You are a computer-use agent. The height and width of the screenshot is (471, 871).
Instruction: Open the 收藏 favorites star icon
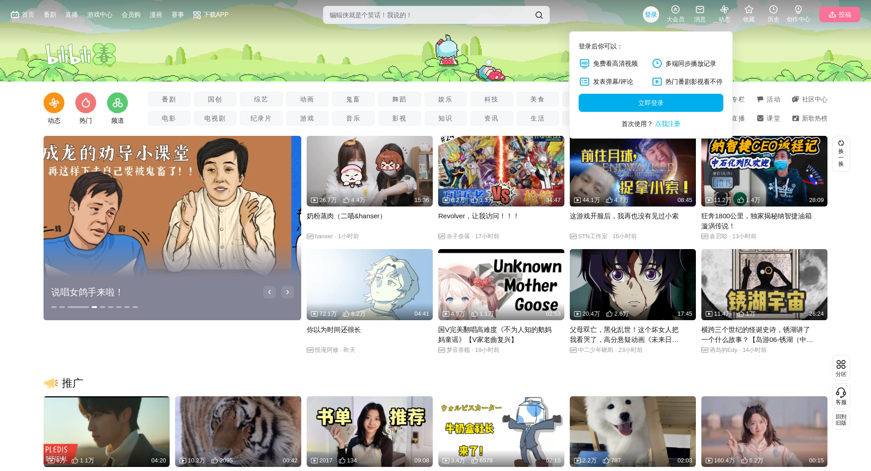coord(749,14)
